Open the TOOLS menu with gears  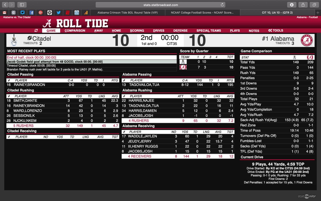[x=276, y=31]
